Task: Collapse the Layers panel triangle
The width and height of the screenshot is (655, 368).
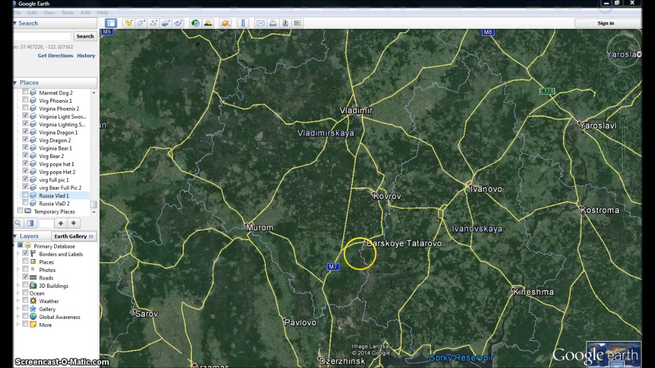Action: (15, 236)
